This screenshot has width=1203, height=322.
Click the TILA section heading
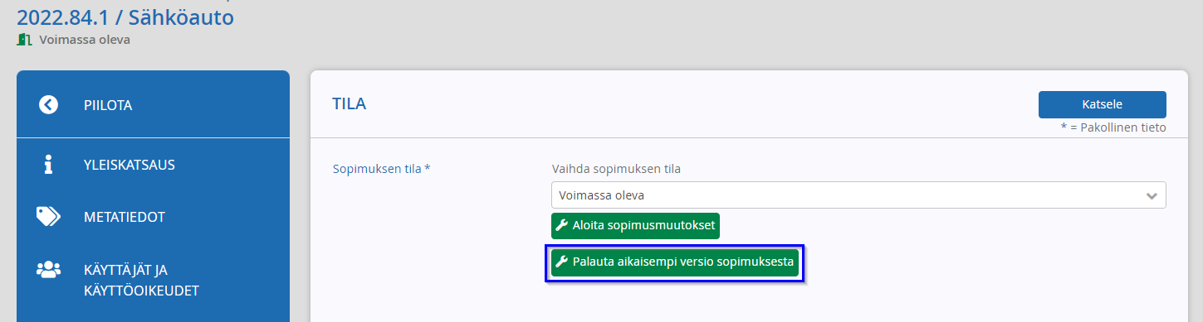click(349, 104)
